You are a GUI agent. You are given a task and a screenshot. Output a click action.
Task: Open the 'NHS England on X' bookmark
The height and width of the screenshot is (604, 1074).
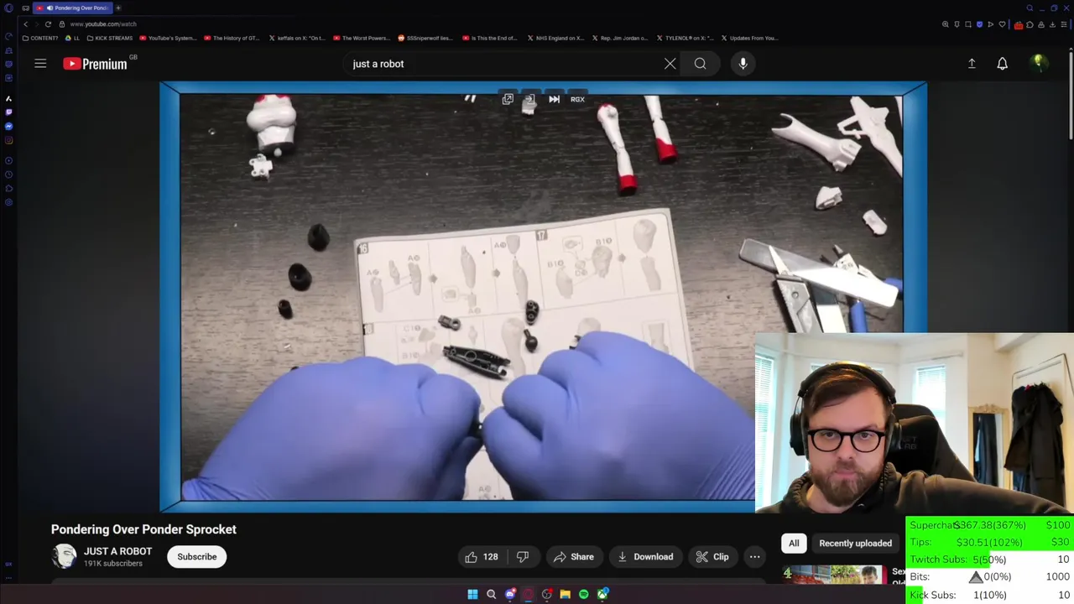[x=557, y=38]
